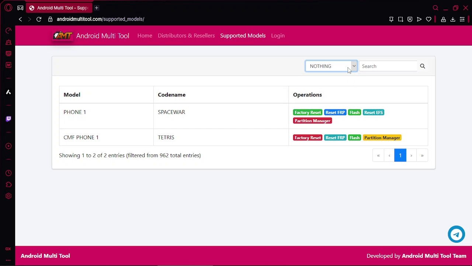Go to Home in the navbar
Viewport: 472px width, 266px height.
click(145, 35)
